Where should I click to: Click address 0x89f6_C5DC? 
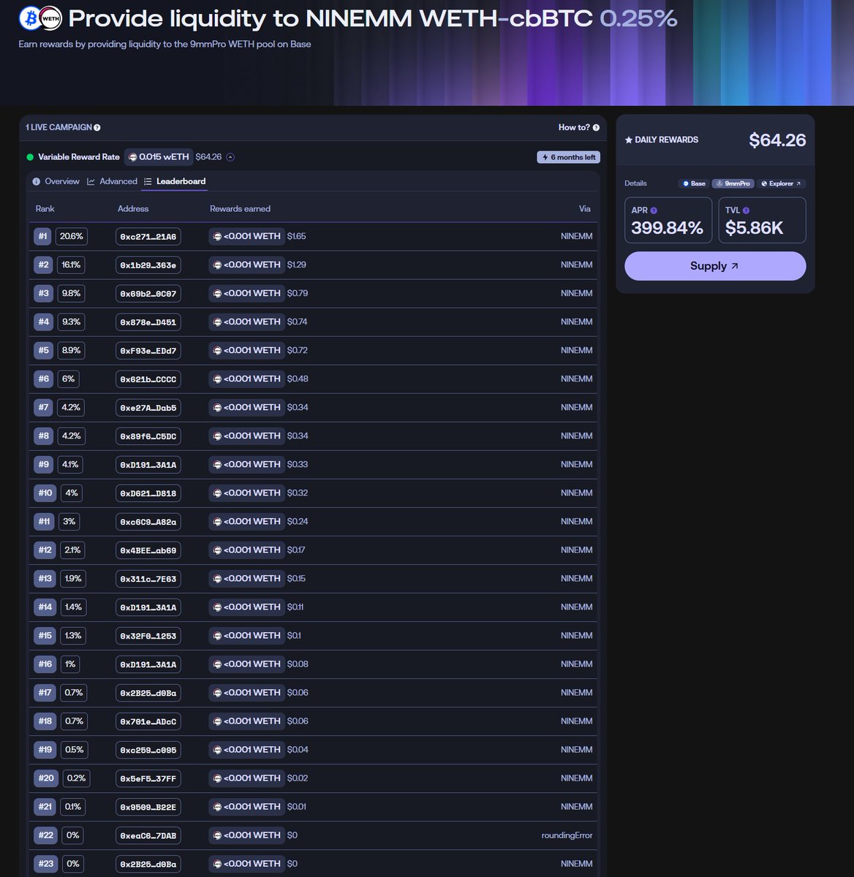[148, 436]
